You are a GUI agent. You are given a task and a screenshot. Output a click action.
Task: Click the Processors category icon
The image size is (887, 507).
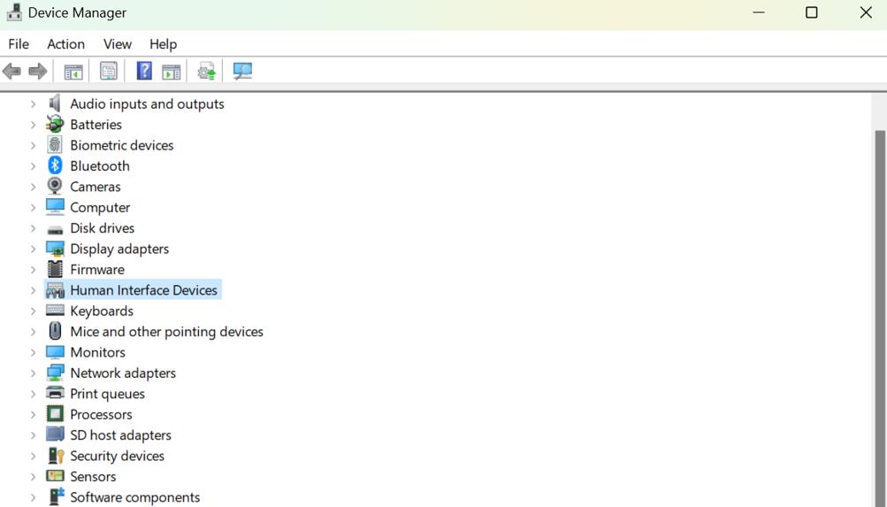tap(55, 414)
